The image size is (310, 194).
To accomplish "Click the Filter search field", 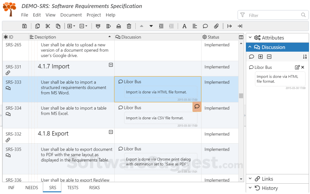I will tap(273, 15).
